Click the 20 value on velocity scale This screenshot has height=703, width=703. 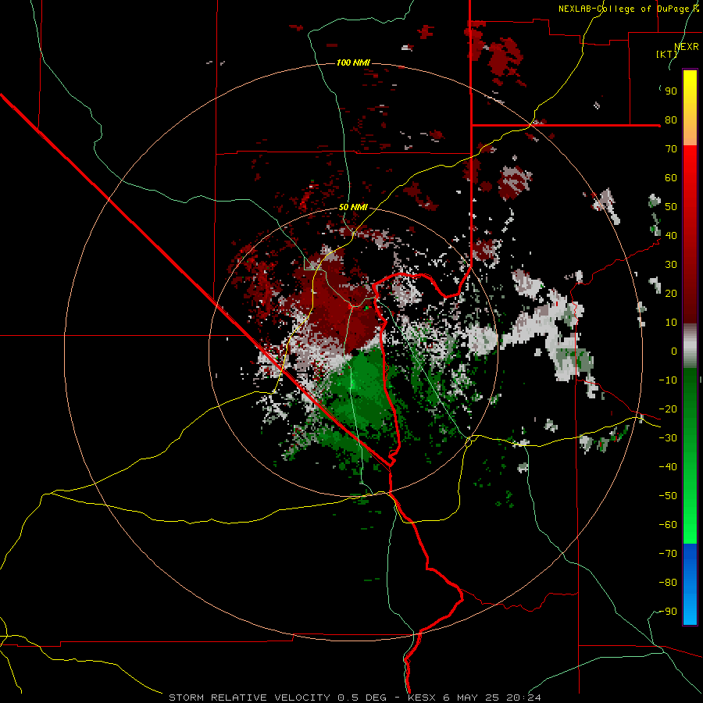click(x=671, y=294)
